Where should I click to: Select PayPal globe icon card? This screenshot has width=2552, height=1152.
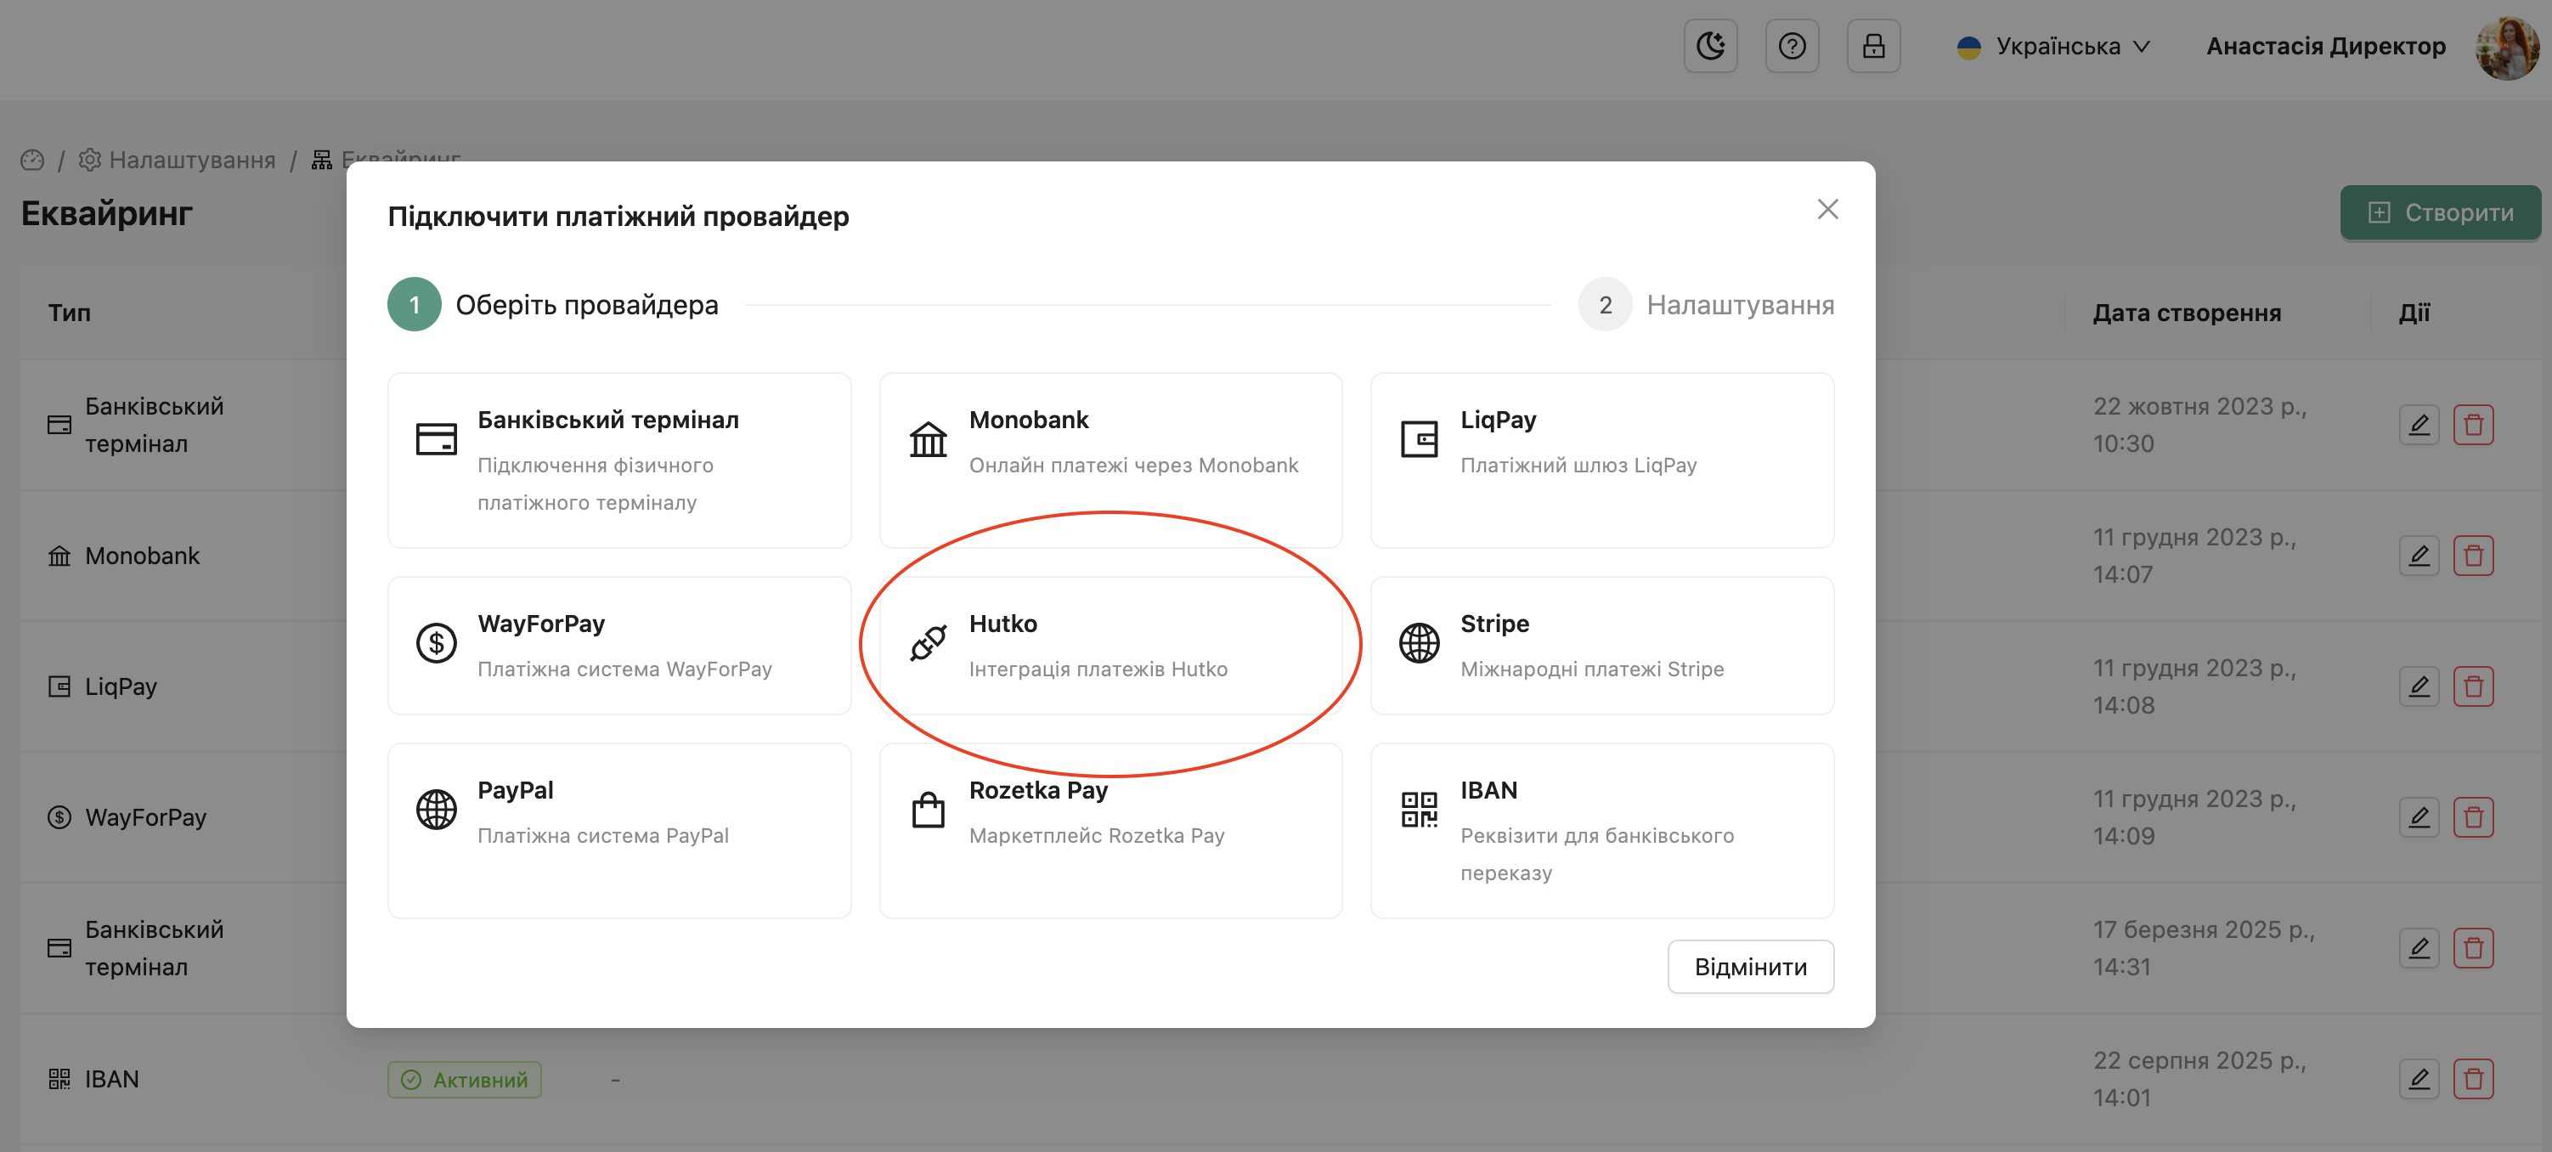(436, 810)
